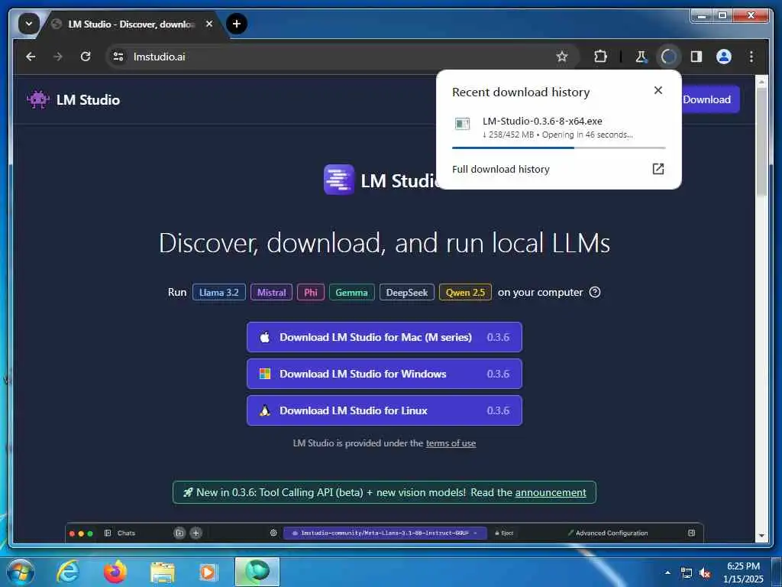Focus the lmstudio.ai address bar
The image size is (782, 587).
pos(342,57)
